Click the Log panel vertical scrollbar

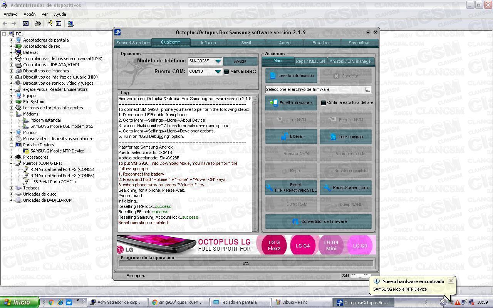(x=254, y=164)
